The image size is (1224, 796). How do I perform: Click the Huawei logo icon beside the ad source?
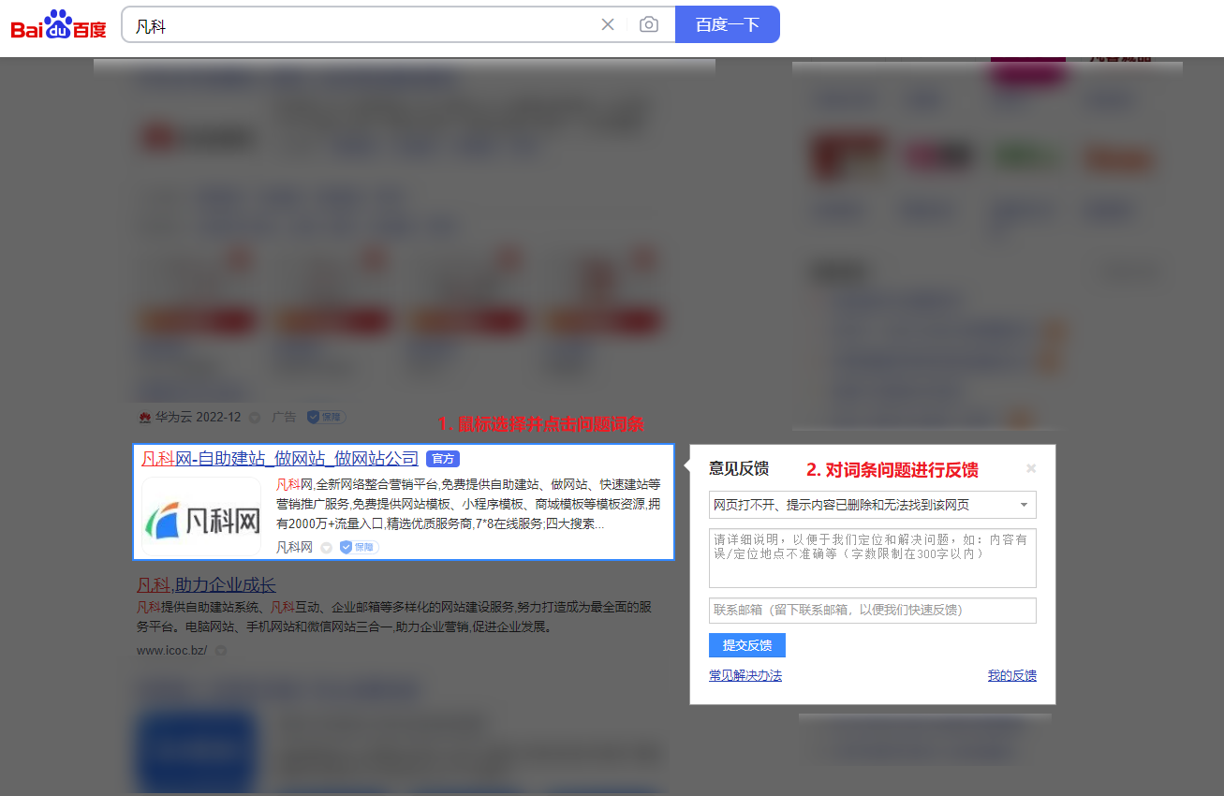click(x=145, y=416)
